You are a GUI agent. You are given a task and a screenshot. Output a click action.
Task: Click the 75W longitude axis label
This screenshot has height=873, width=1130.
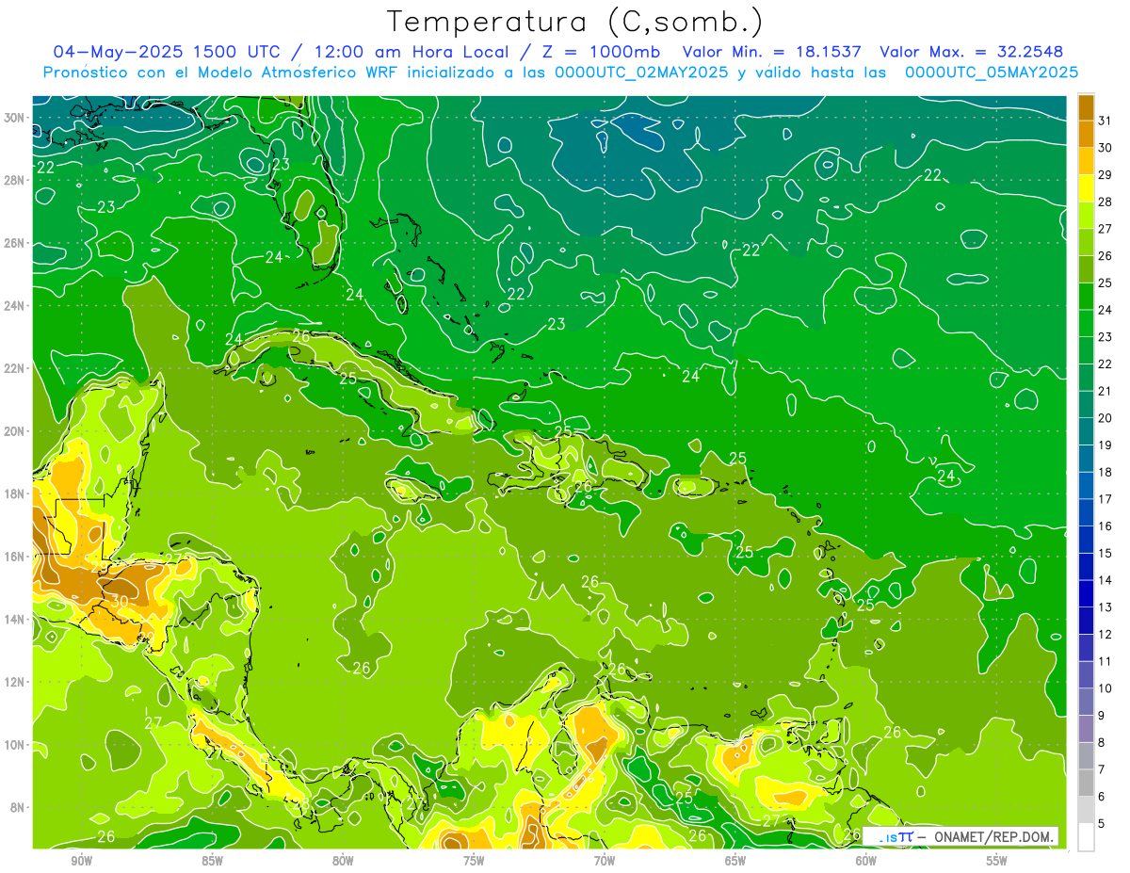click(x=474, y=861)
